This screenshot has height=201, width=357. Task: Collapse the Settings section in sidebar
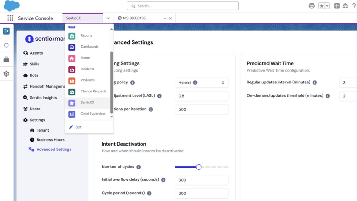(x=34, y=120)
